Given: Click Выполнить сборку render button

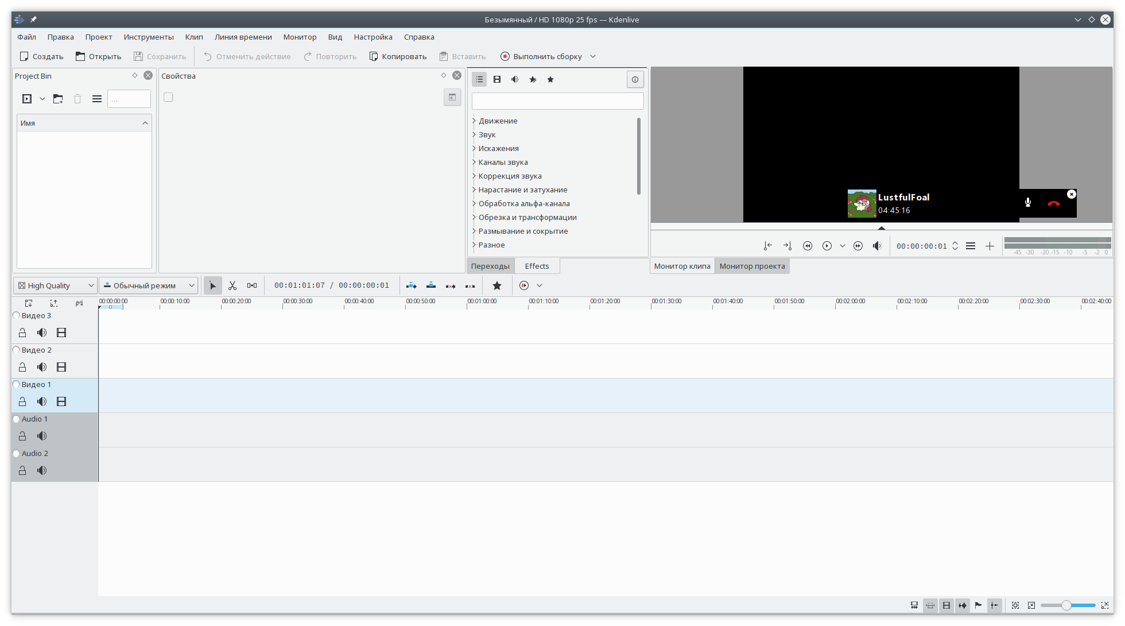Looking at the screenshot, I should point(541,56).
